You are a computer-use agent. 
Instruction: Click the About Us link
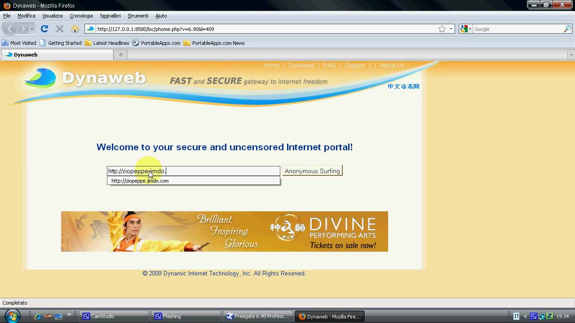coord(392,65)
